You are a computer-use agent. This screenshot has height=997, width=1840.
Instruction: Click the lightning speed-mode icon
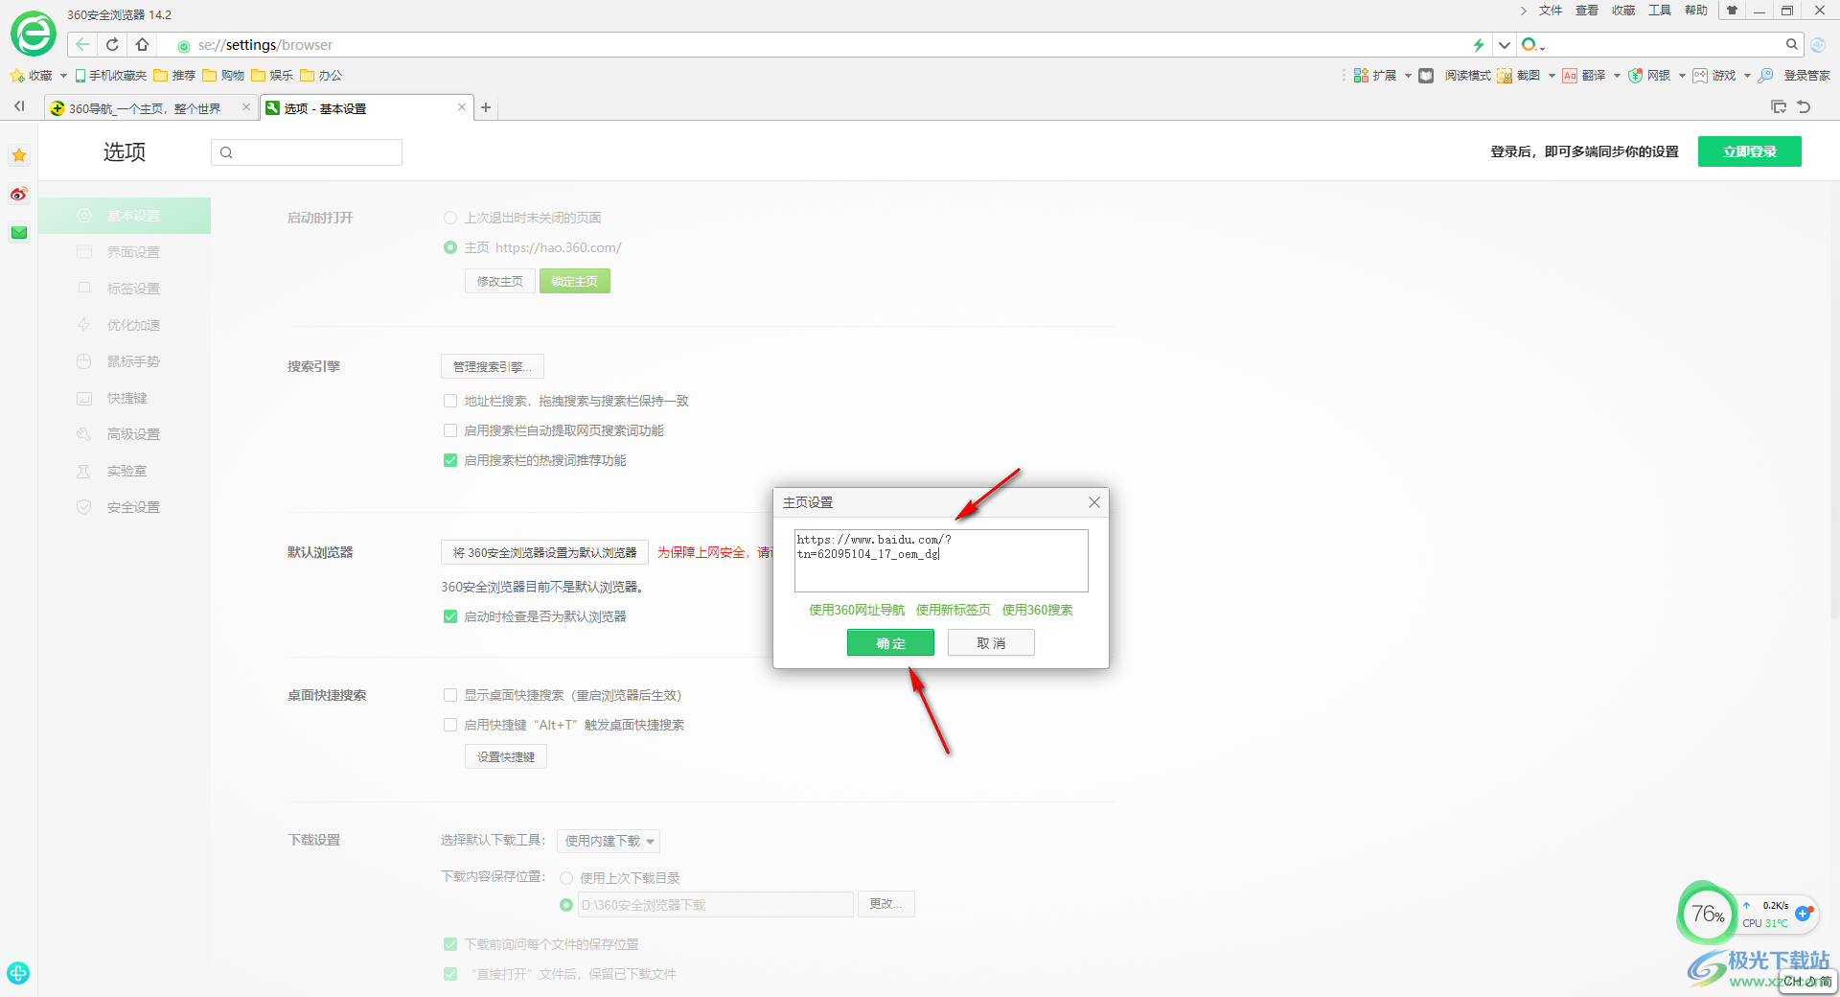click(x=1479, y=44)
